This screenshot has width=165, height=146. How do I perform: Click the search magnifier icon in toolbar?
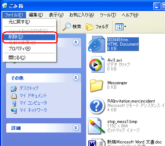67,27
